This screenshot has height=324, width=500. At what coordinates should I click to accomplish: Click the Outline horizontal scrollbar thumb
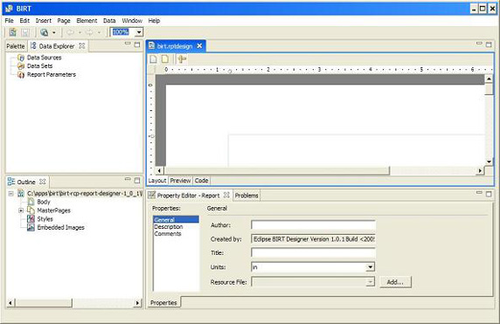(x=43, y=303)
